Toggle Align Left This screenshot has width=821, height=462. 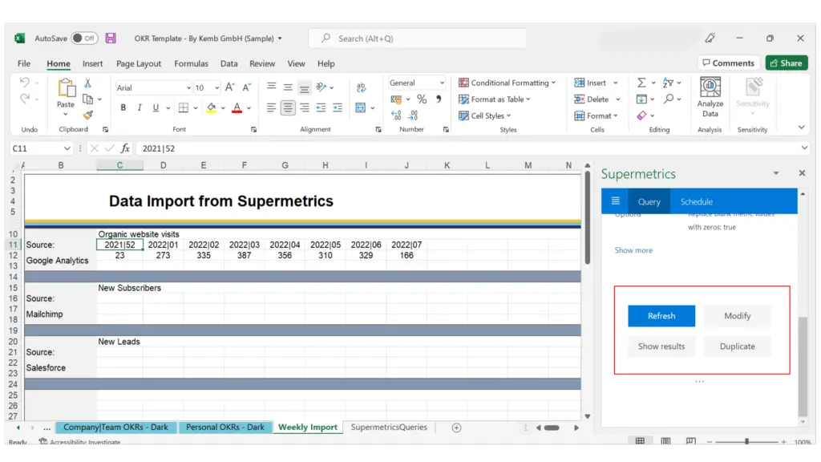pyautogui.click(x=271, y=108)
